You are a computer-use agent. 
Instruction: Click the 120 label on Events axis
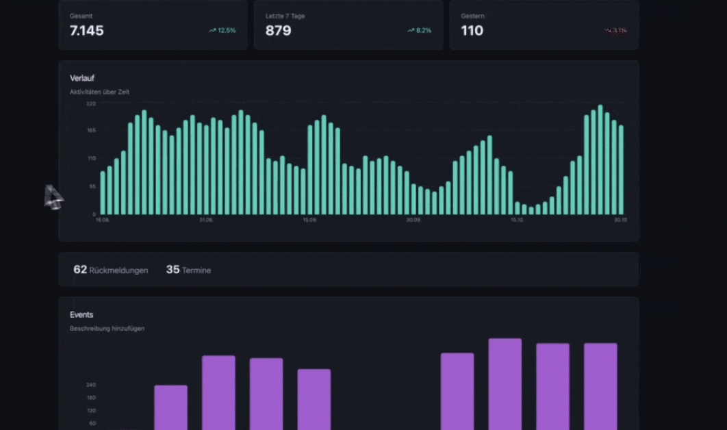point(91,411)
